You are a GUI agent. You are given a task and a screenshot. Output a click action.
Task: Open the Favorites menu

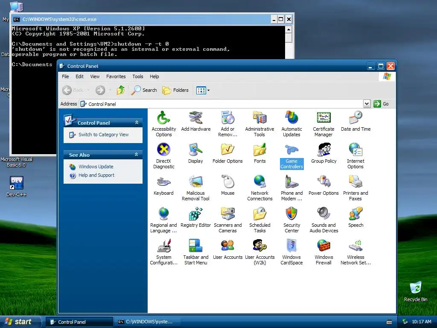click(116, 76)
